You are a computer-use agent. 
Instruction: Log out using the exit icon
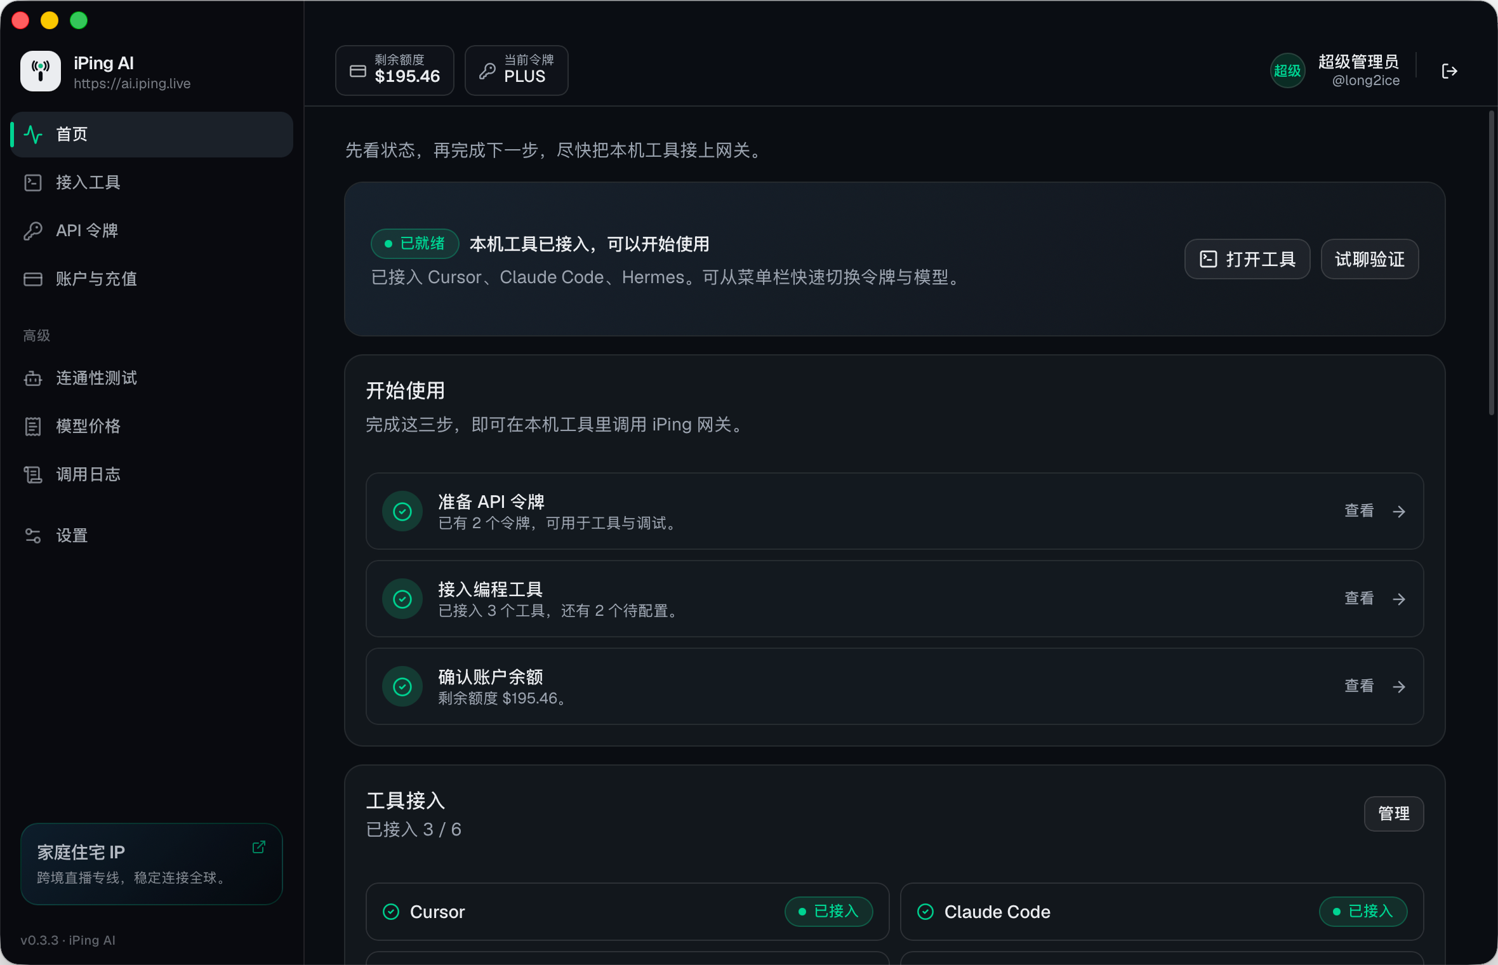coord(1450,71)
